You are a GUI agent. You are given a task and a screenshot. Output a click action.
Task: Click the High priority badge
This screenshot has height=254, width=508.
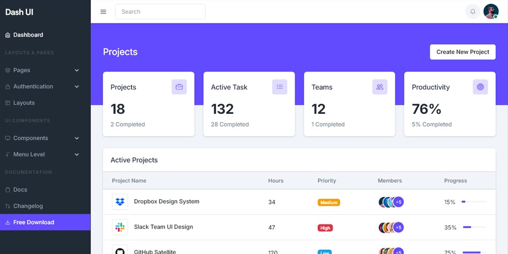coord(325,228)
